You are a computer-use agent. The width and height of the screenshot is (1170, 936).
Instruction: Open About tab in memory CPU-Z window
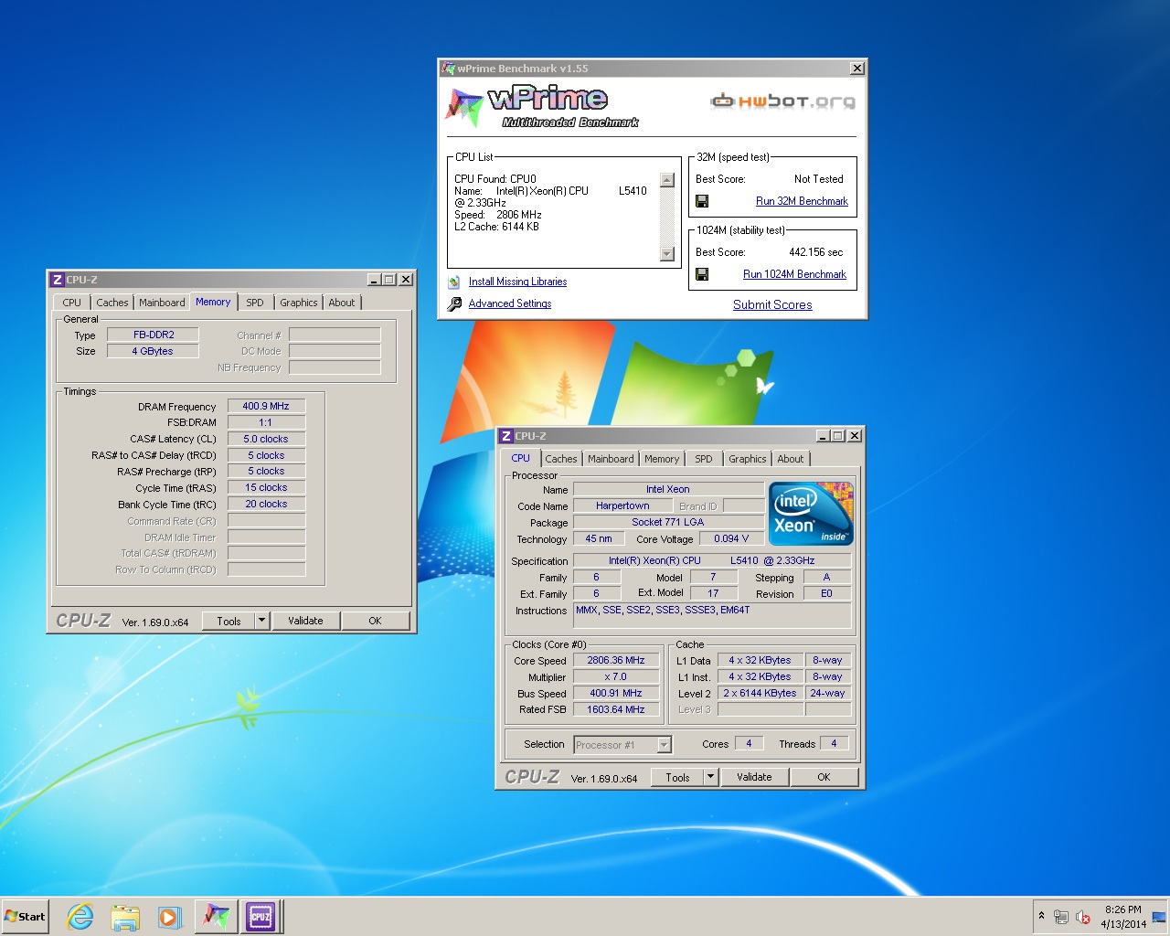point(342,303)
